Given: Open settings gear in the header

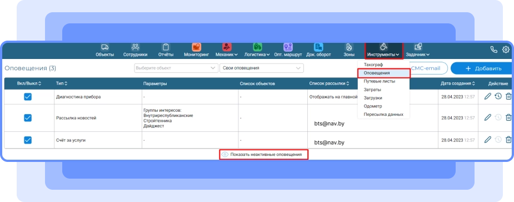Looking at the screenshot, I should (x=506, y=50).
